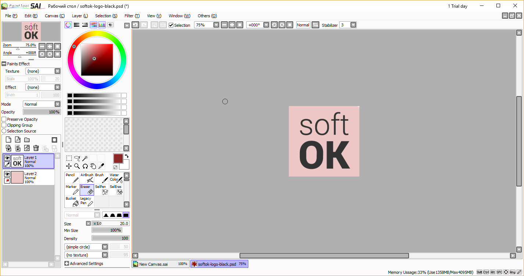Activate the move tool
Image resolution: width=524 pixels, height=276 pixels.
(x=69, y=166)
